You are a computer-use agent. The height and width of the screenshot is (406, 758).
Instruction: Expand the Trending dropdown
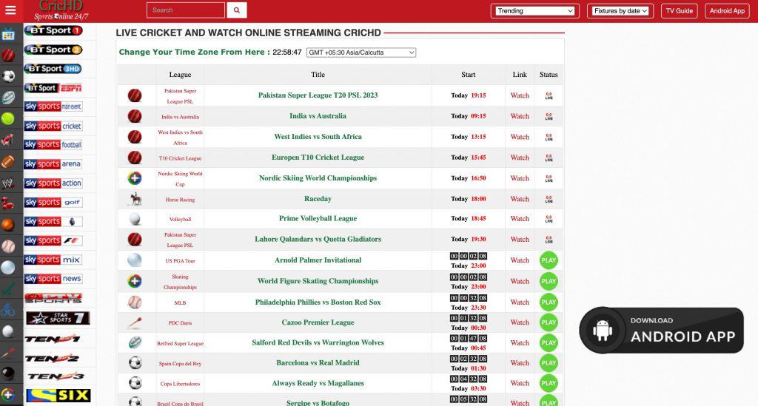pos(534,10)
